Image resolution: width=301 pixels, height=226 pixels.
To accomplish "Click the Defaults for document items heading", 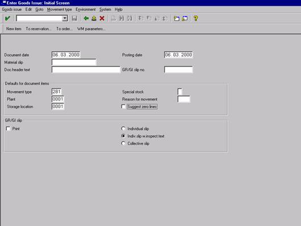I will click(x=27, y=83).
